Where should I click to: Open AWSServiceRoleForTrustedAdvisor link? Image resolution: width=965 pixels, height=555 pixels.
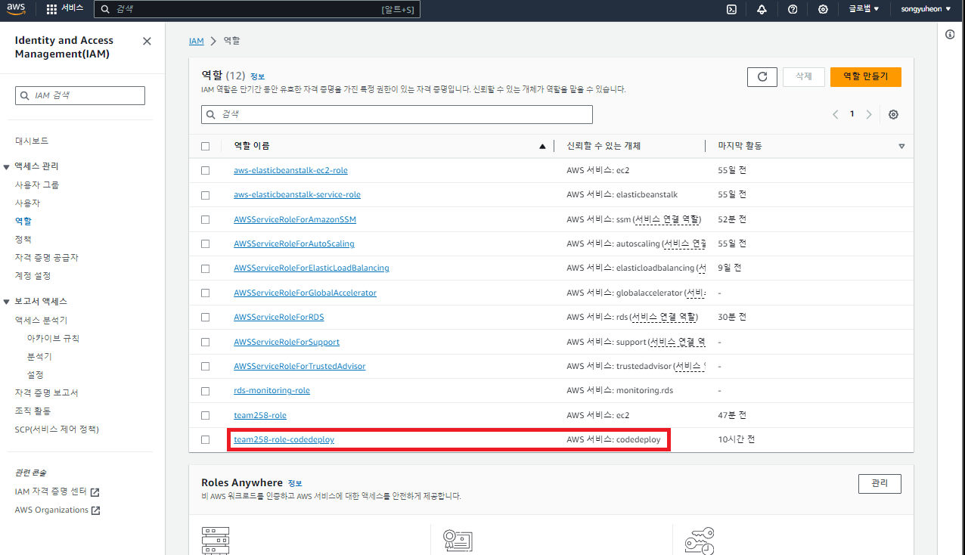click(x=299, y=366)
